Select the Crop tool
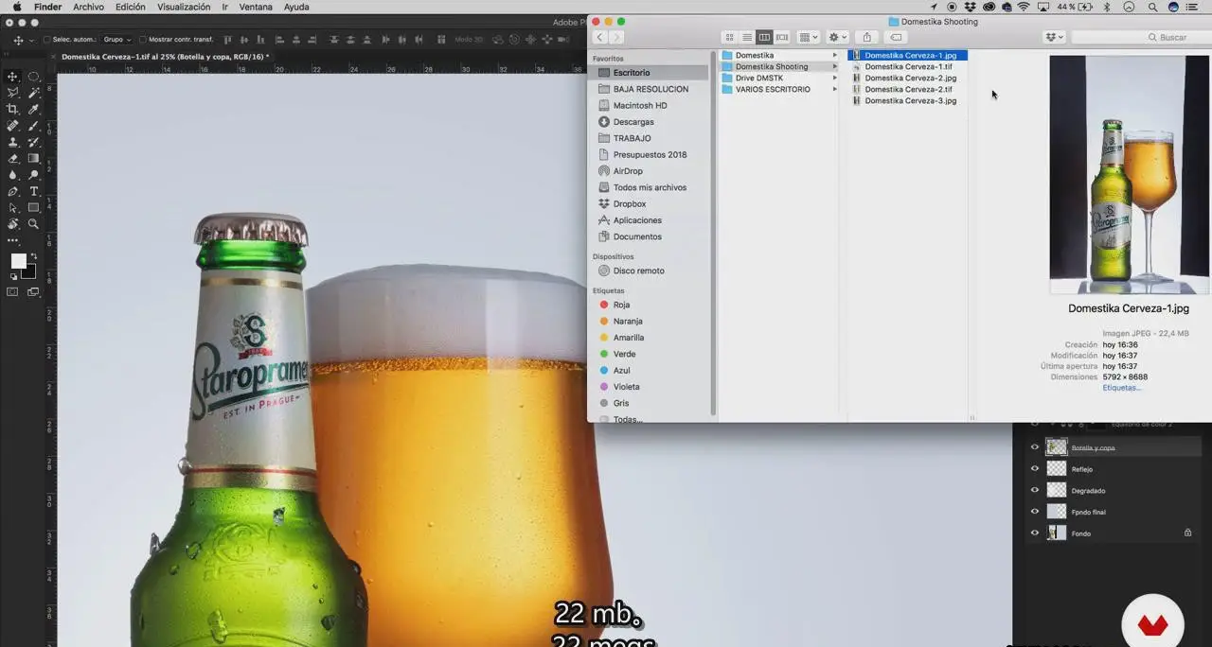 (x=12, y=109)
